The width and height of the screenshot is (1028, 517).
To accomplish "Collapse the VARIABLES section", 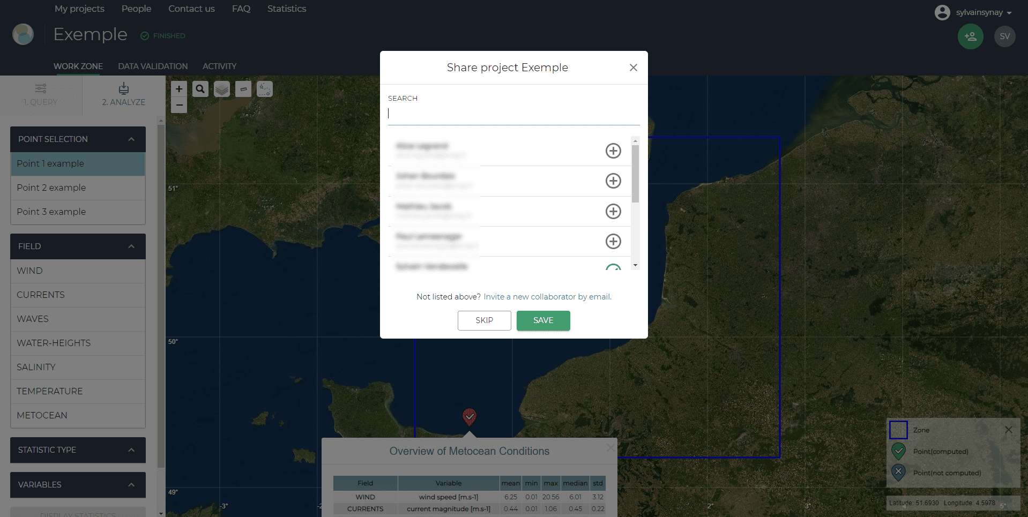I will pyautogui.click(x=131, y=485).
